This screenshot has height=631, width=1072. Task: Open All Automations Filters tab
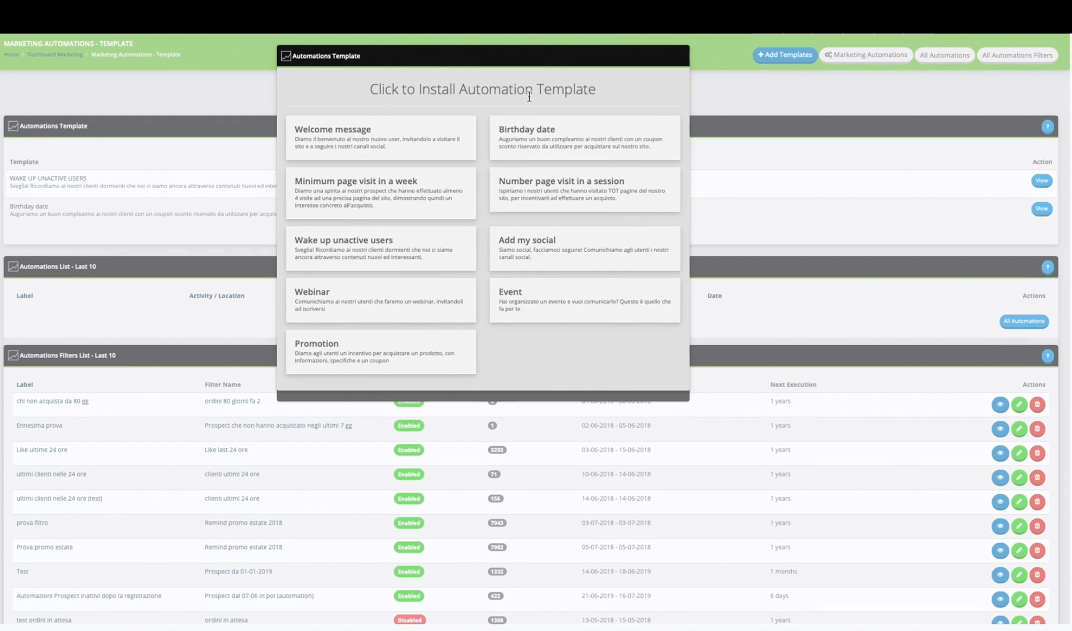point(1017,55)
